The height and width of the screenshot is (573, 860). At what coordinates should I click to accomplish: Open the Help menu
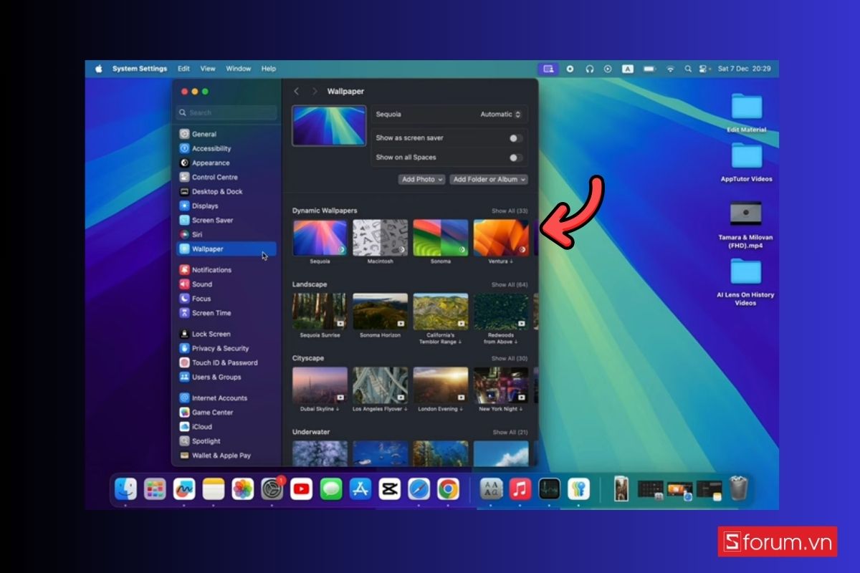269,69
